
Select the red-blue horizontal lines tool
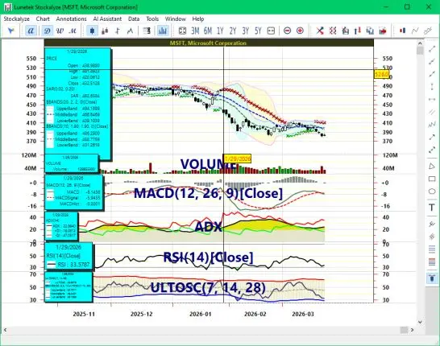point(432,262)
